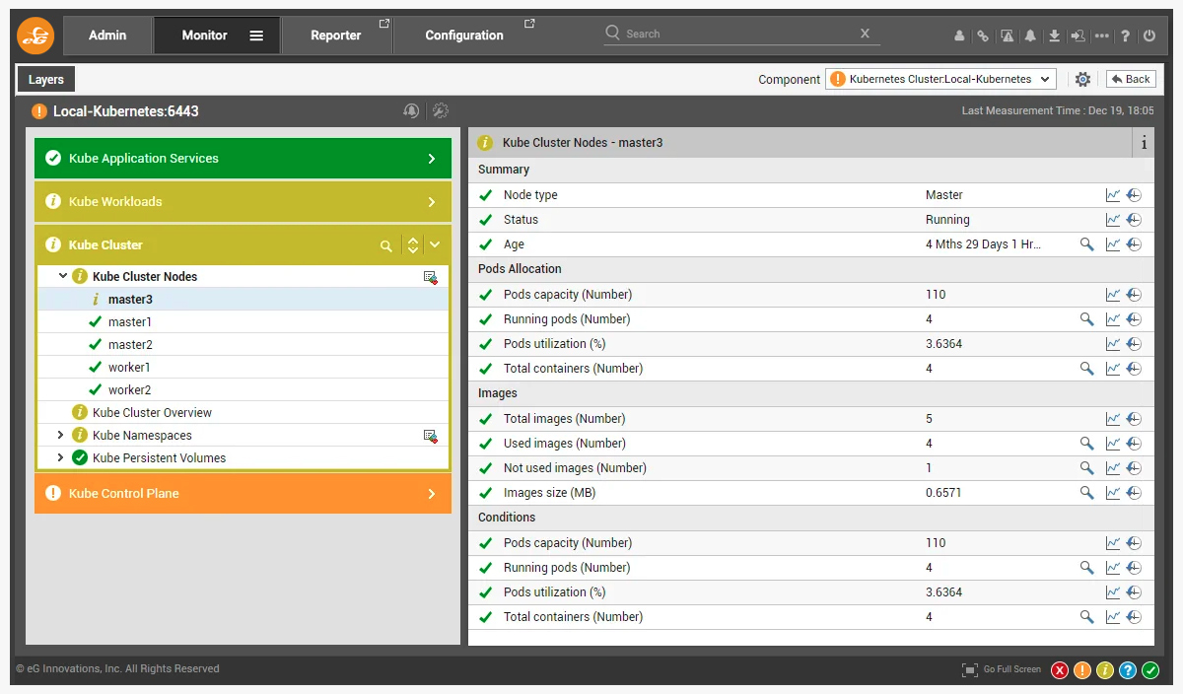Viewport: 1183px width, 694px height.
Task: Open graph icon for Pods capacity under Conditions
Action: click(1113, 543)
